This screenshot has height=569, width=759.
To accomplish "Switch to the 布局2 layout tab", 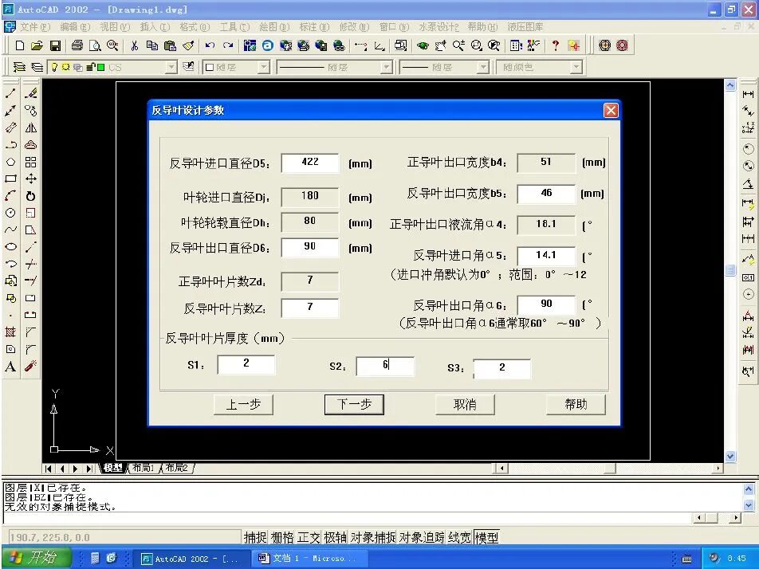I will pos(177,468).
